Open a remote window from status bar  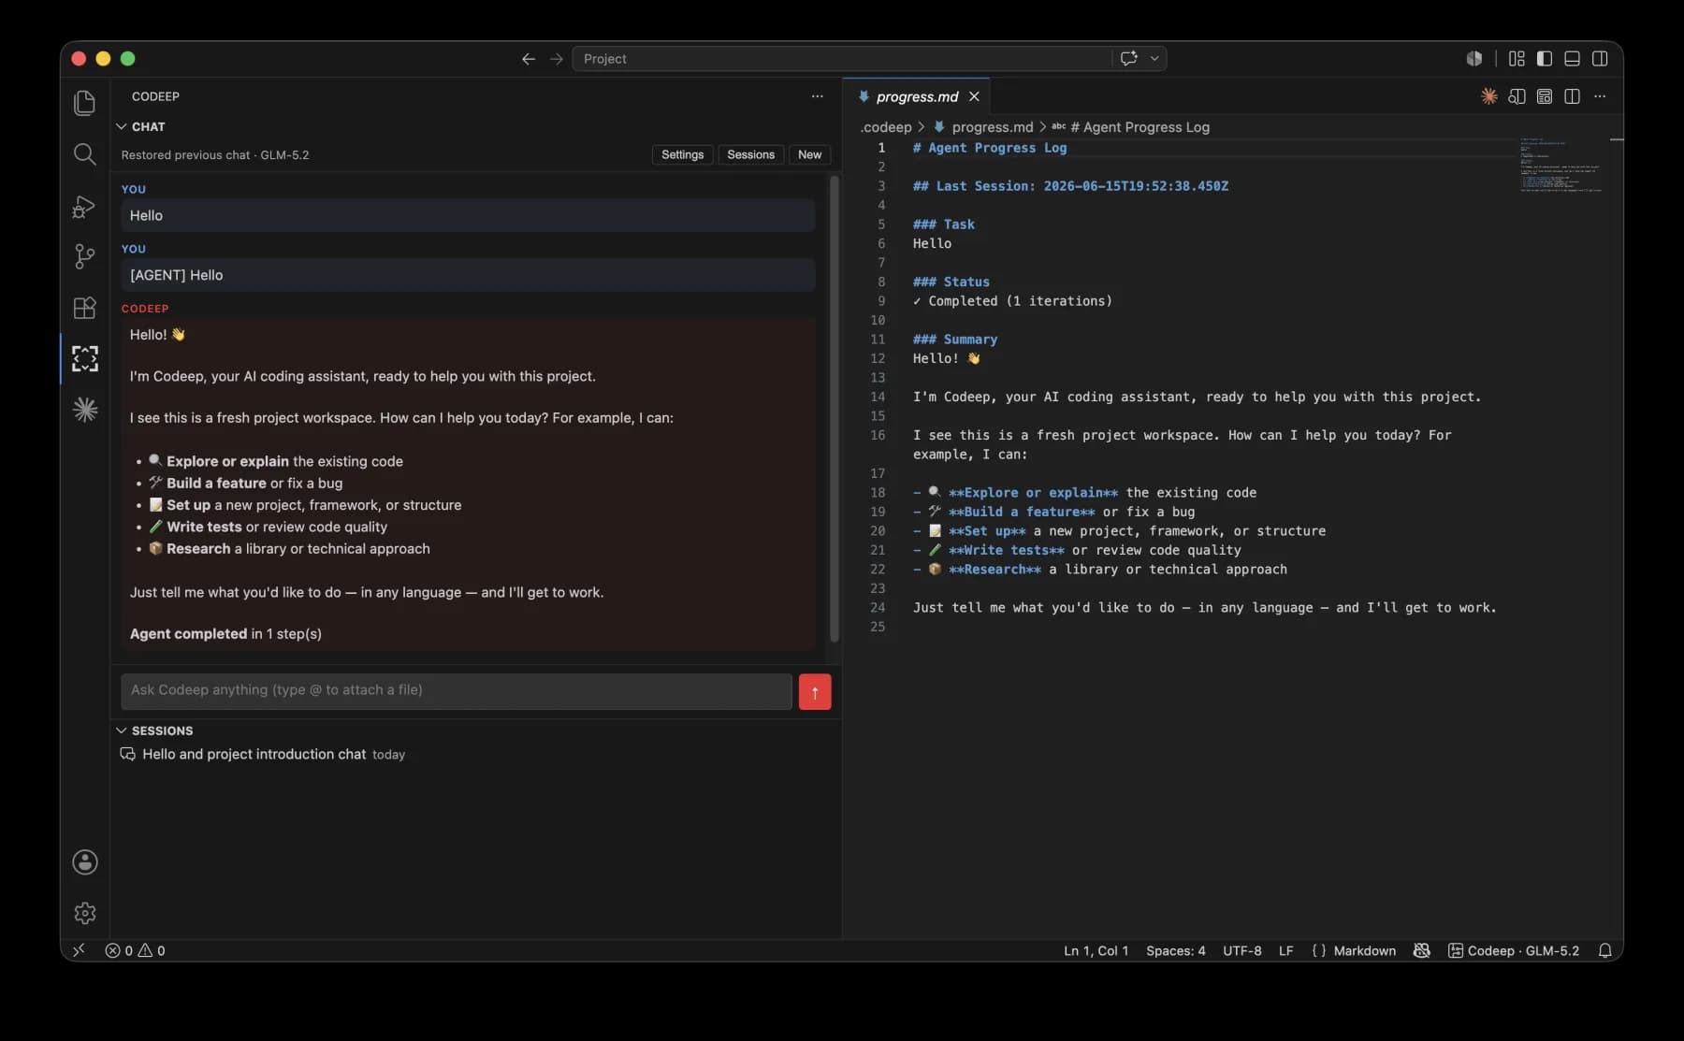coord(79,950)
